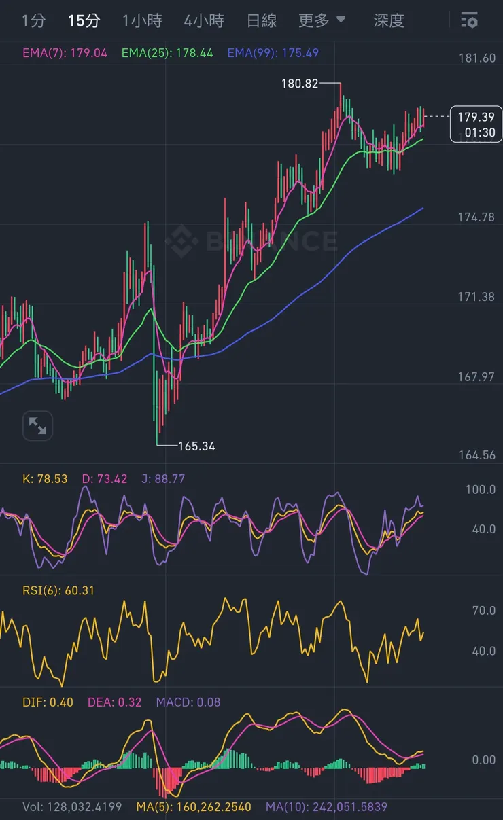Tap the J: 88.77 indicator value
The width and height of the screenshot is (503, 820).
[x=163, y=479]
